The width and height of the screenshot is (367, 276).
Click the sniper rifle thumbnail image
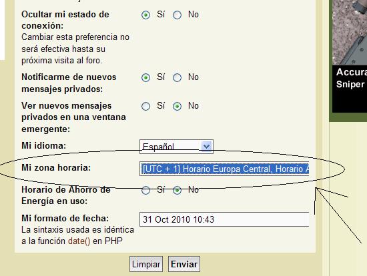click(350, 32)
